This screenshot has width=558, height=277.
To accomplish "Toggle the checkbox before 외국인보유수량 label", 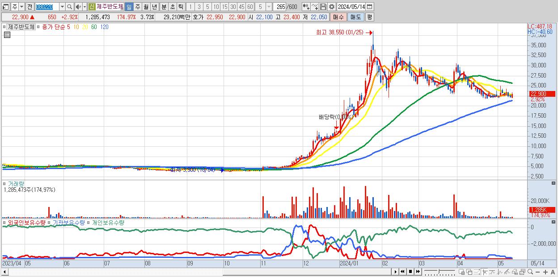I will pos(4,222).
